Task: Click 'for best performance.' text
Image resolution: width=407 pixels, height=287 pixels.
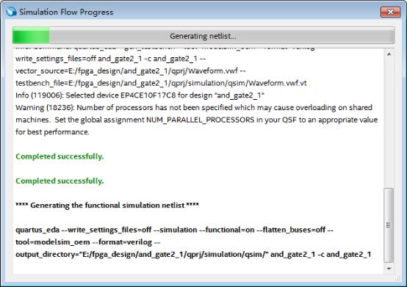Action: (52, 132)
